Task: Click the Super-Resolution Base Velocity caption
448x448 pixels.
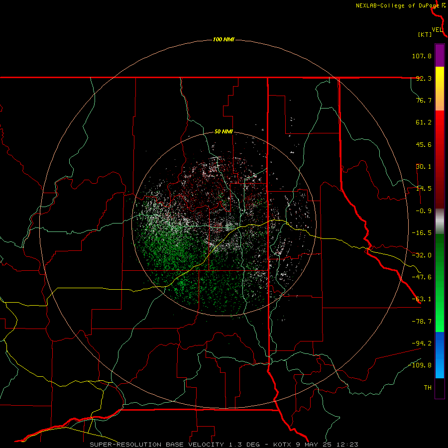Action: pos(224,445)
